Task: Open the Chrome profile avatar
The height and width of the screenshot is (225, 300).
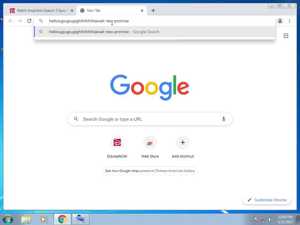Action: pos(280,21)
